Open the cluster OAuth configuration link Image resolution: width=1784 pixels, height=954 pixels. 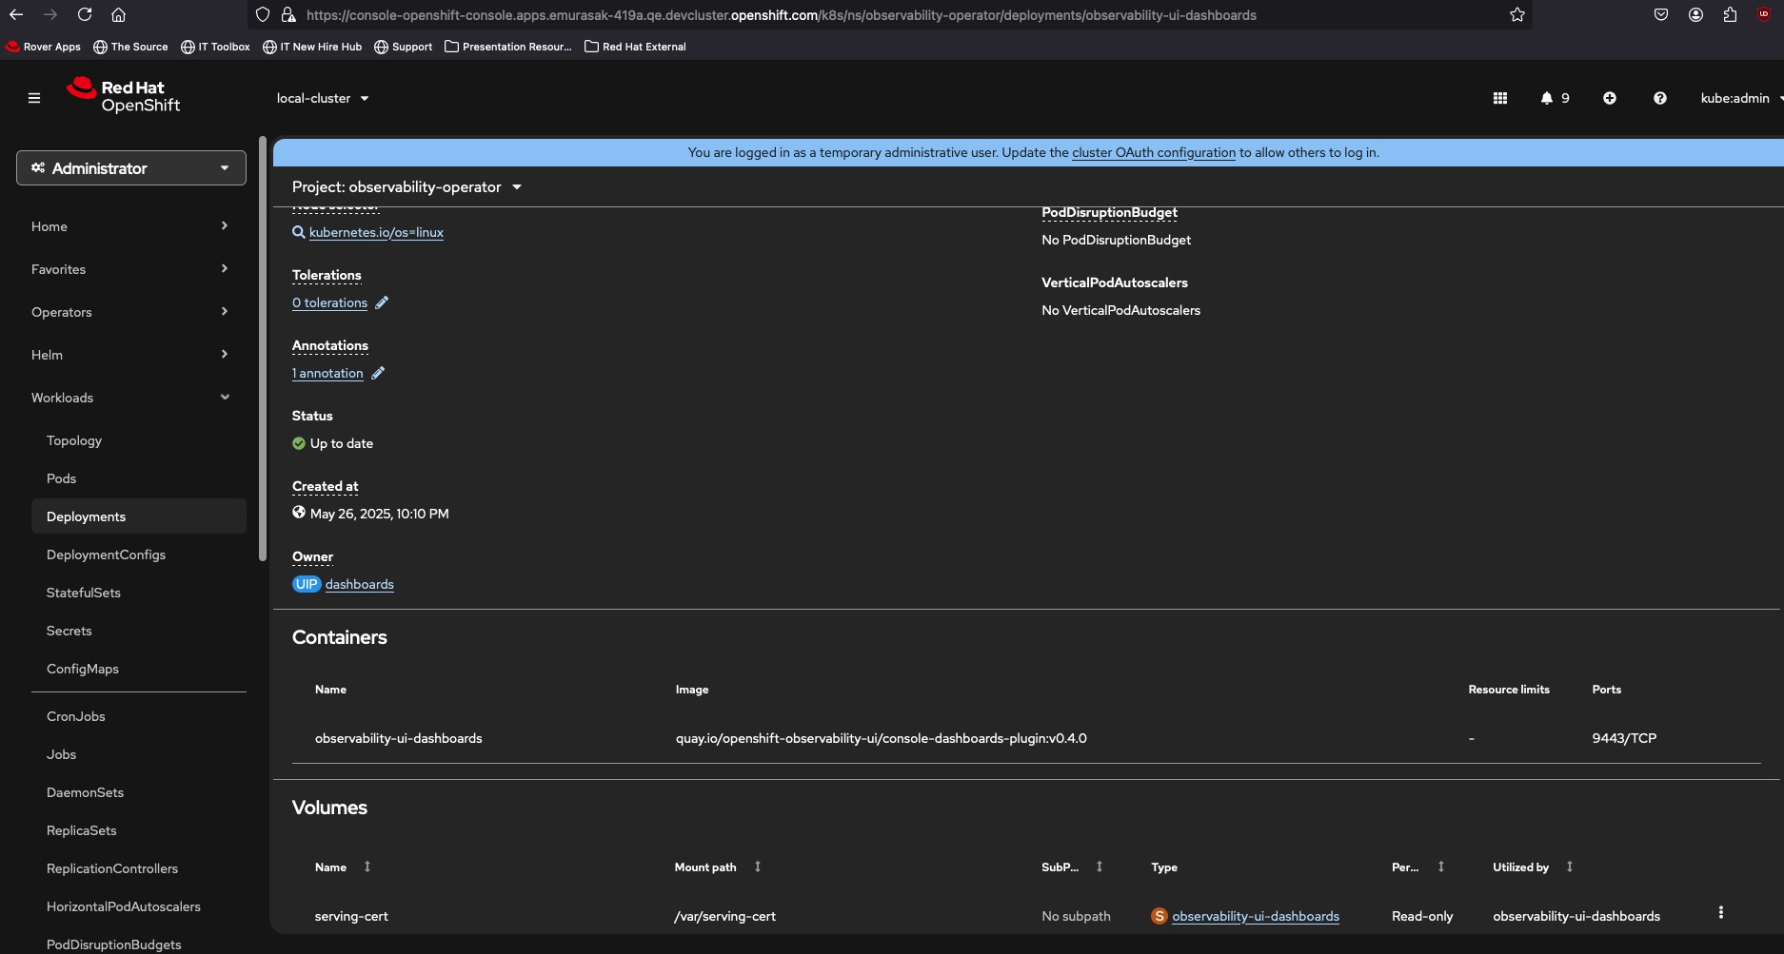[1154, 152]
